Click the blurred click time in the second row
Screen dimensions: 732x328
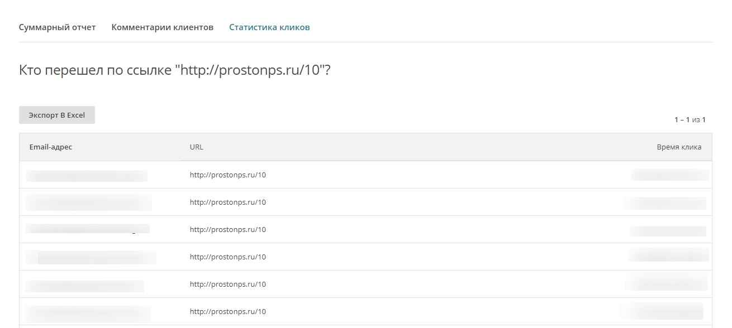coord(665,203)
